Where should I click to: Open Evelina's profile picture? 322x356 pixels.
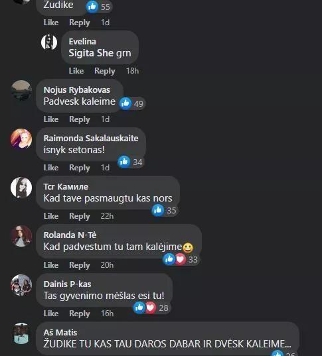(x=49, y=42)
